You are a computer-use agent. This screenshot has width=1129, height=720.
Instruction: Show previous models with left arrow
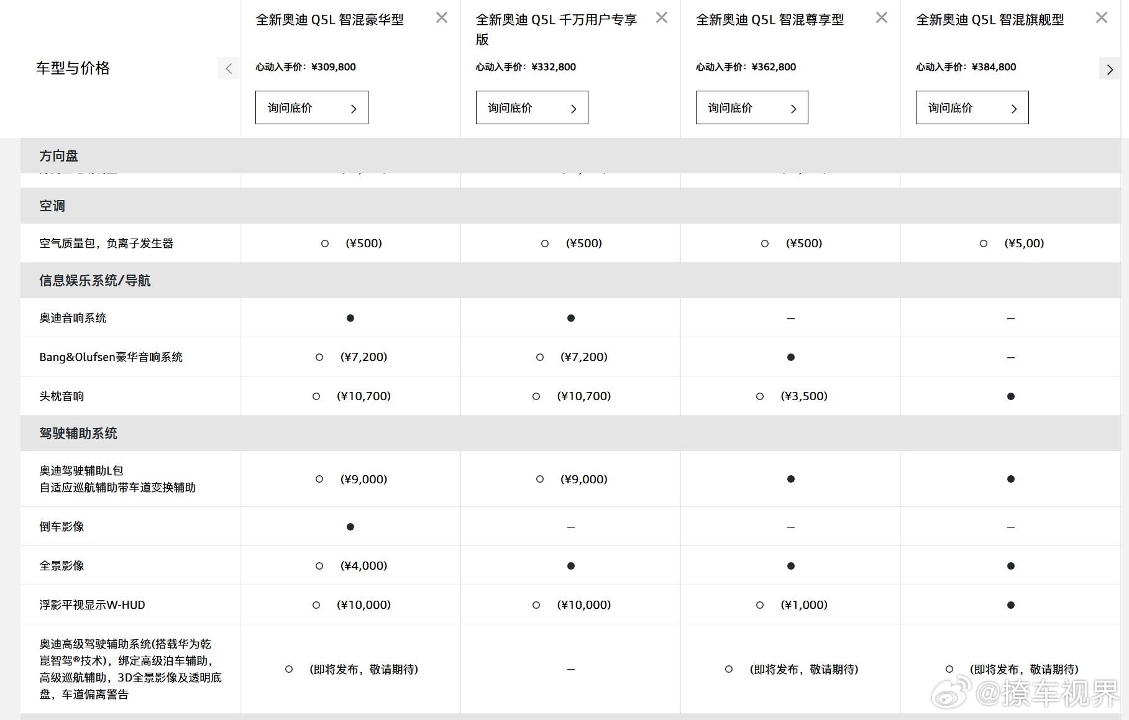coord(229,68)
